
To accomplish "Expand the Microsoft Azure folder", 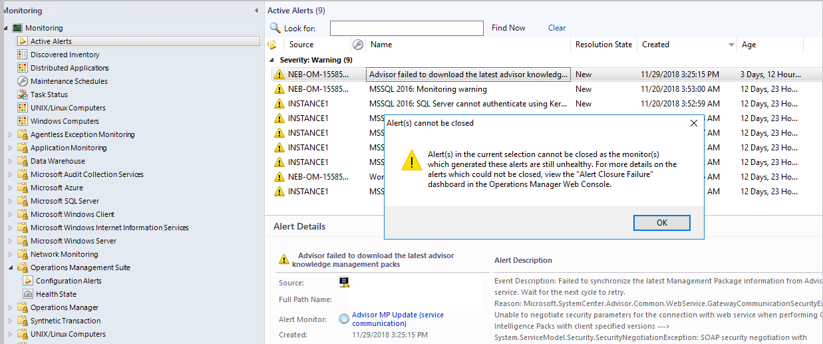I will 10,188.
